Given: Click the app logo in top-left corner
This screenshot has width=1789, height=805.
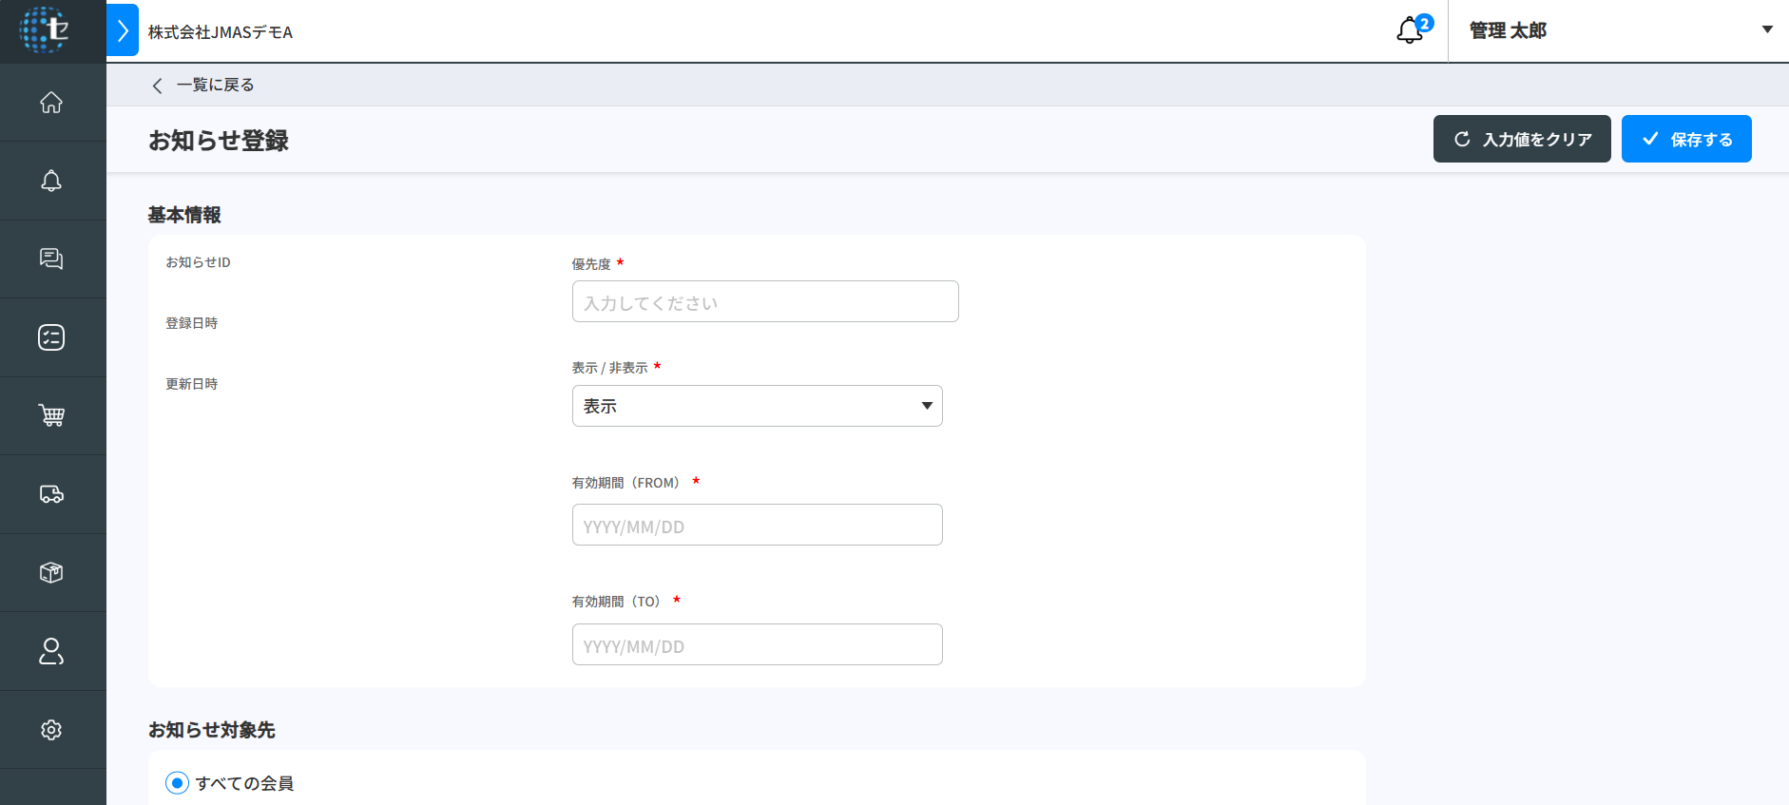Looking at the screenshot, I should coord(45,30).
